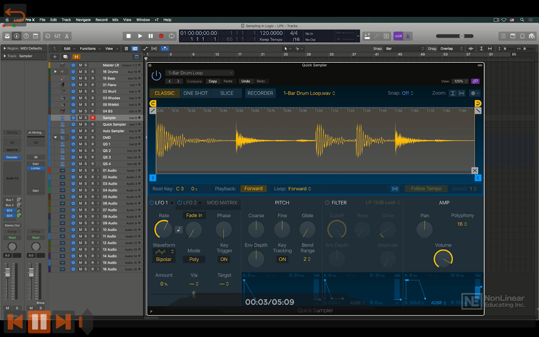Expand the 16 Drums track stack

coord(55,72)
